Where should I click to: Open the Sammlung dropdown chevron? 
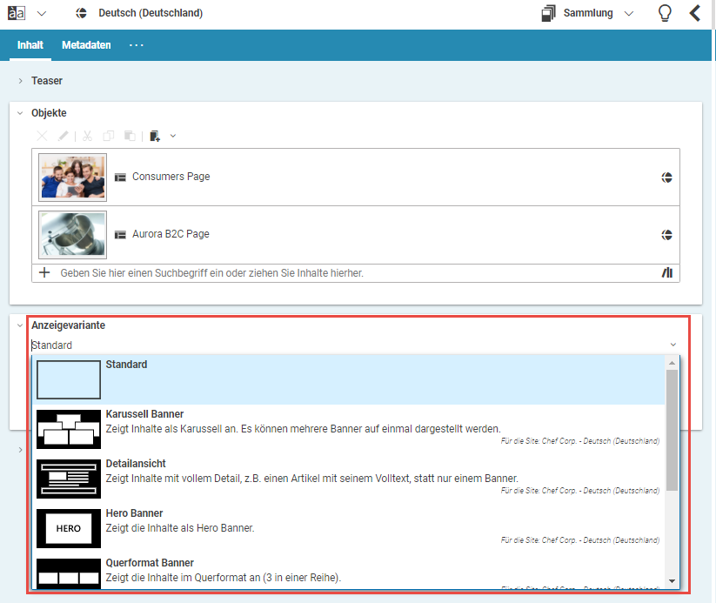[629, 13]
